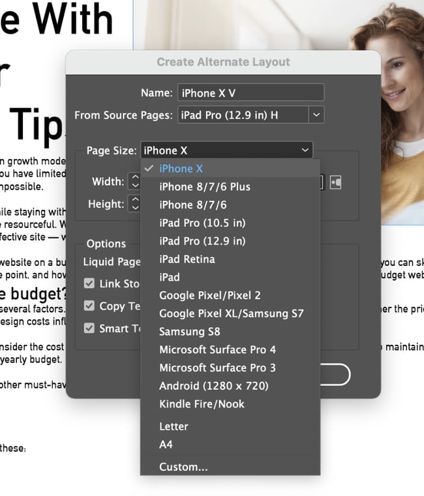The image size is (424, 496).
Task: Choose iPad Retina page size
Action: tap(187, 259)
